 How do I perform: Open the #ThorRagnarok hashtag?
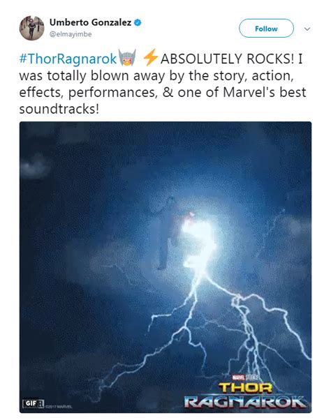click(68, 59)
